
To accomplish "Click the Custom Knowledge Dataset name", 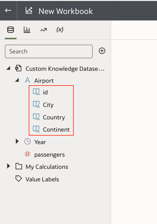I will [x=65, y=69].
